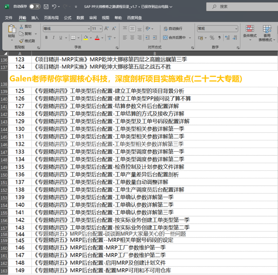Apply the red font color swatch
Viewport: 278px width, 275px height.
[97, 38]
